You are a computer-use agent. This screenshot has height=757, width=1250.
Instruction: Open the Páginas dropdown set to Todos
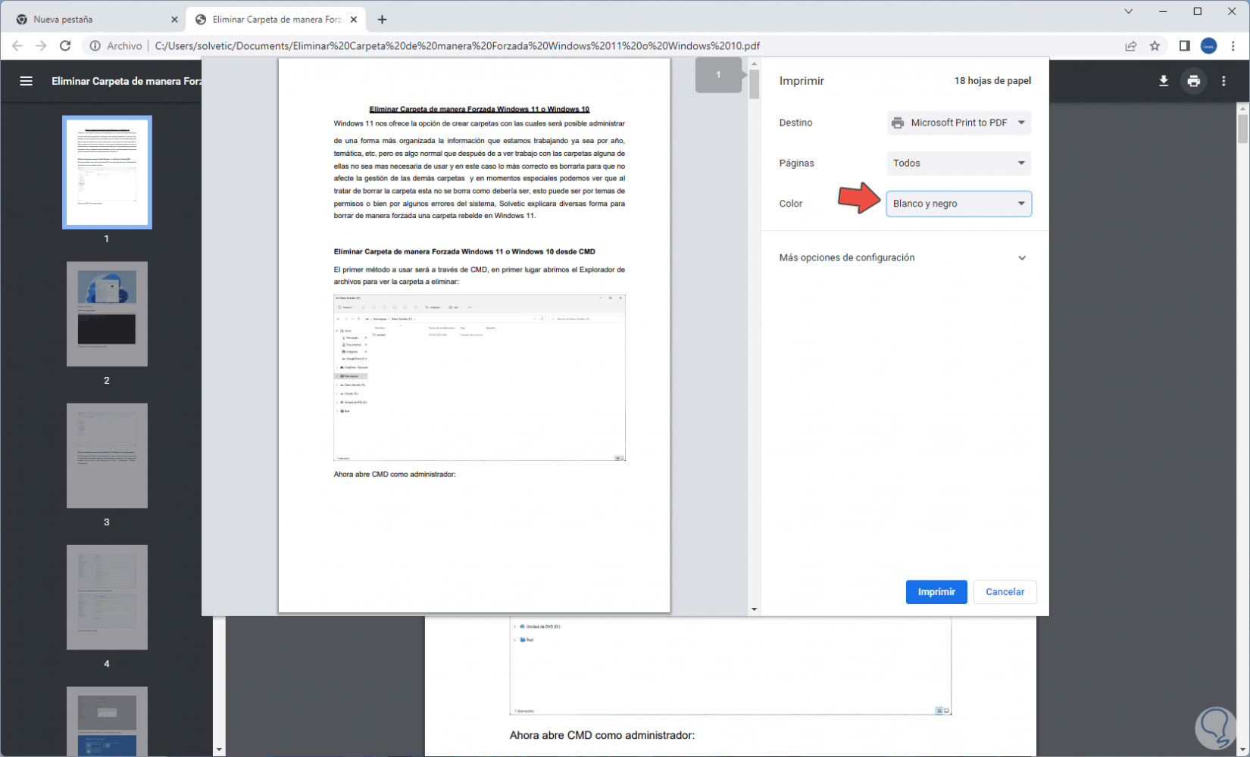959,164
